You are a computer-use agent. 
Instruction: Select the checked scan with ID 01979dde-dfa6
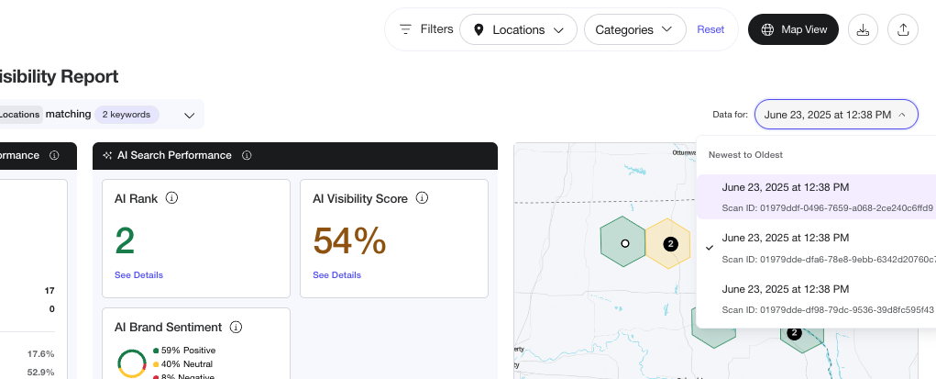[816, 247]
